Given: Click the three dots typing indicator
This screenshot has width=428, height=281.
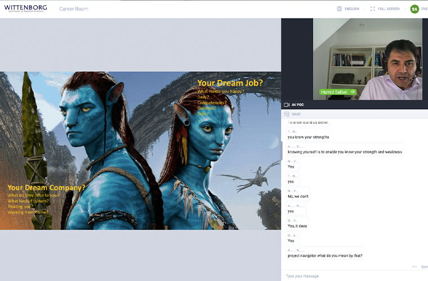Looking at the screenshot, I should (414, 267).
